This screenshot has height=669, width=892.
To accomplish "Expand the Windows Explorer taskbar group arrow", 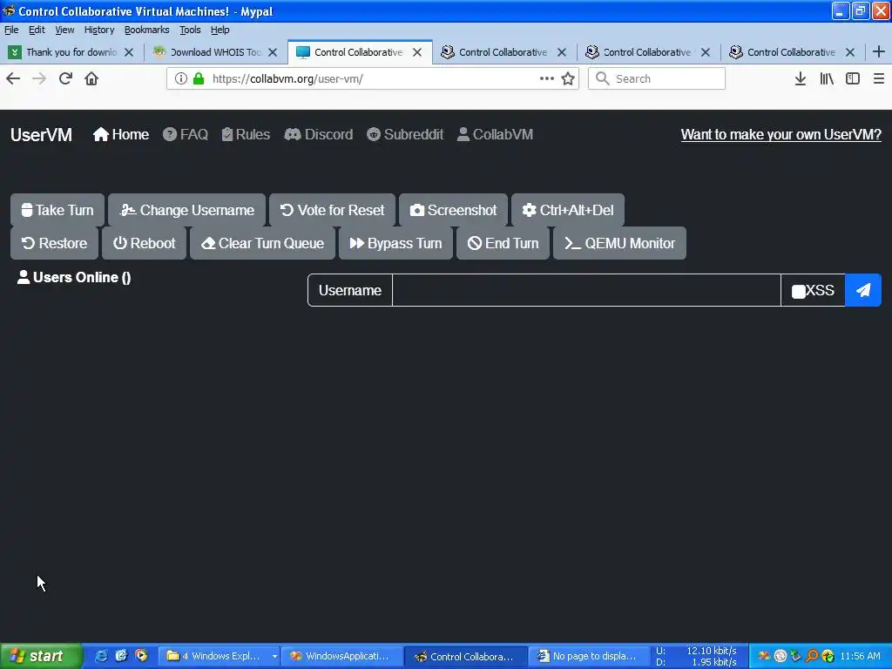I will coord(274,657).
